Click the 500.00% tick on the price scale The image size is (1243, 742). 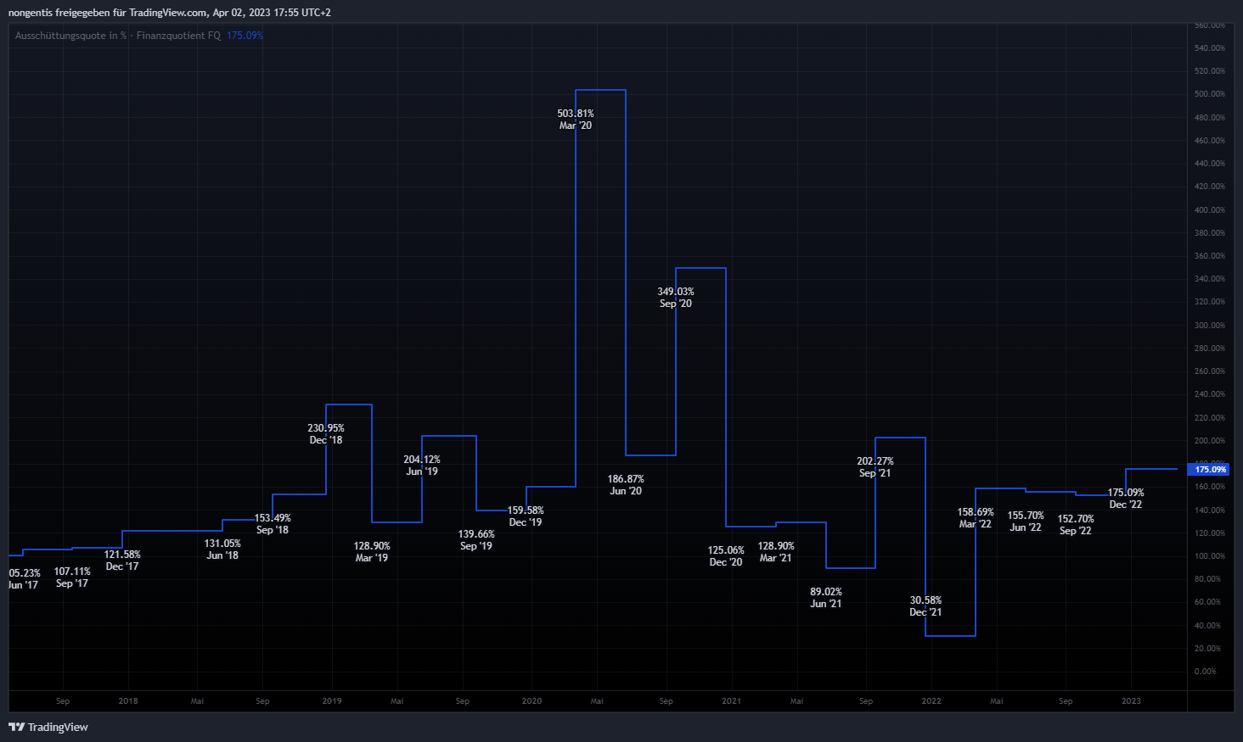tap(1209, 94)
